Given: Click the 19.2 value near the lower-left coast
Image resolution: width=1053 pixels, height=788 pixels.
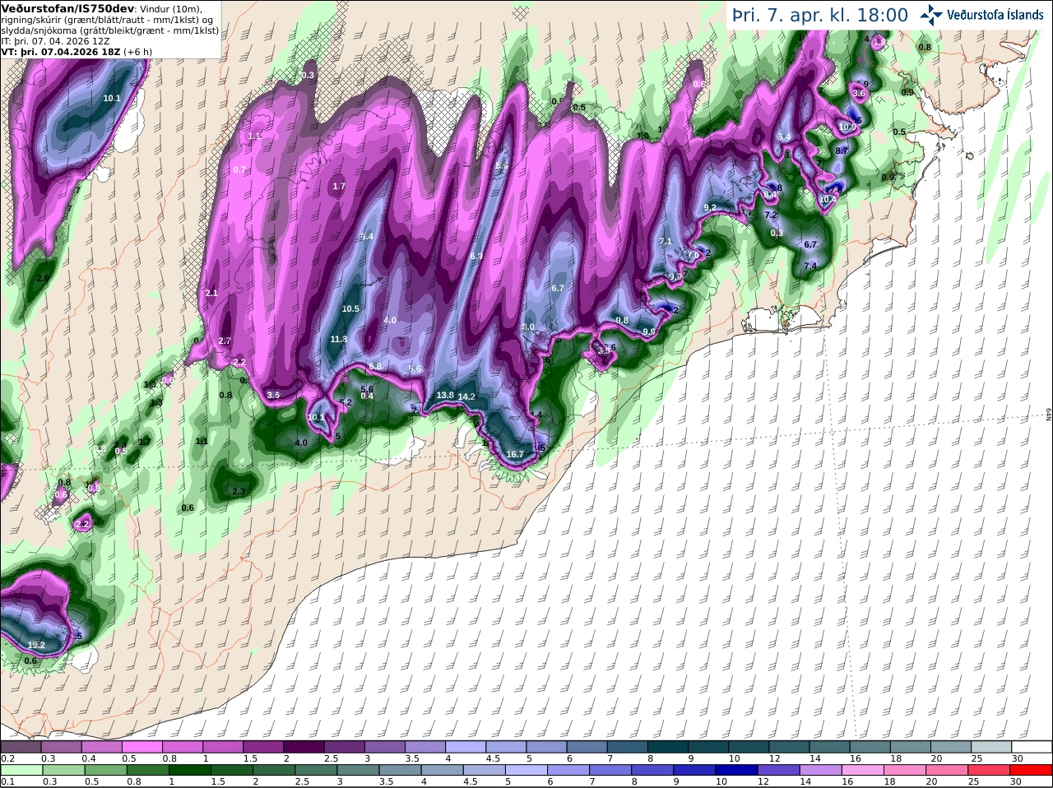Looking at the screenshot, I should pos(36,645).
